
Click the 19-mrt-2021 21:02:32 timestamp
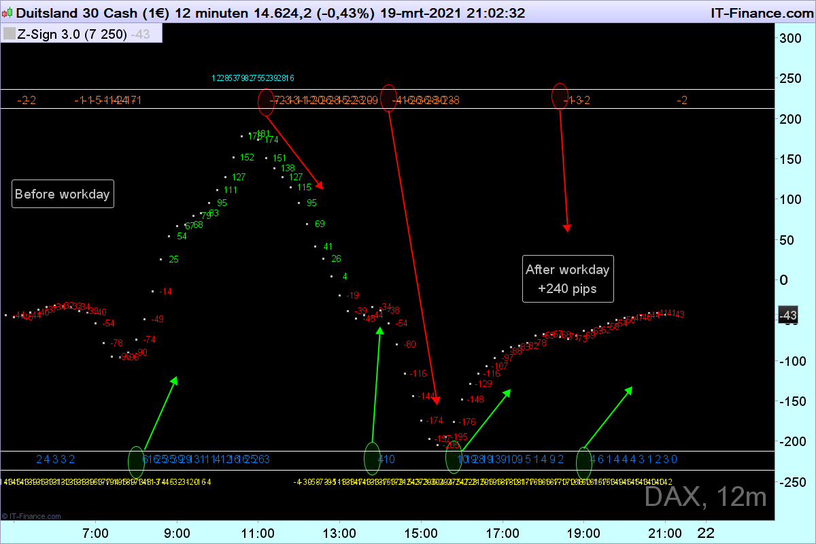pyautogui.click(x=452, y=13)
